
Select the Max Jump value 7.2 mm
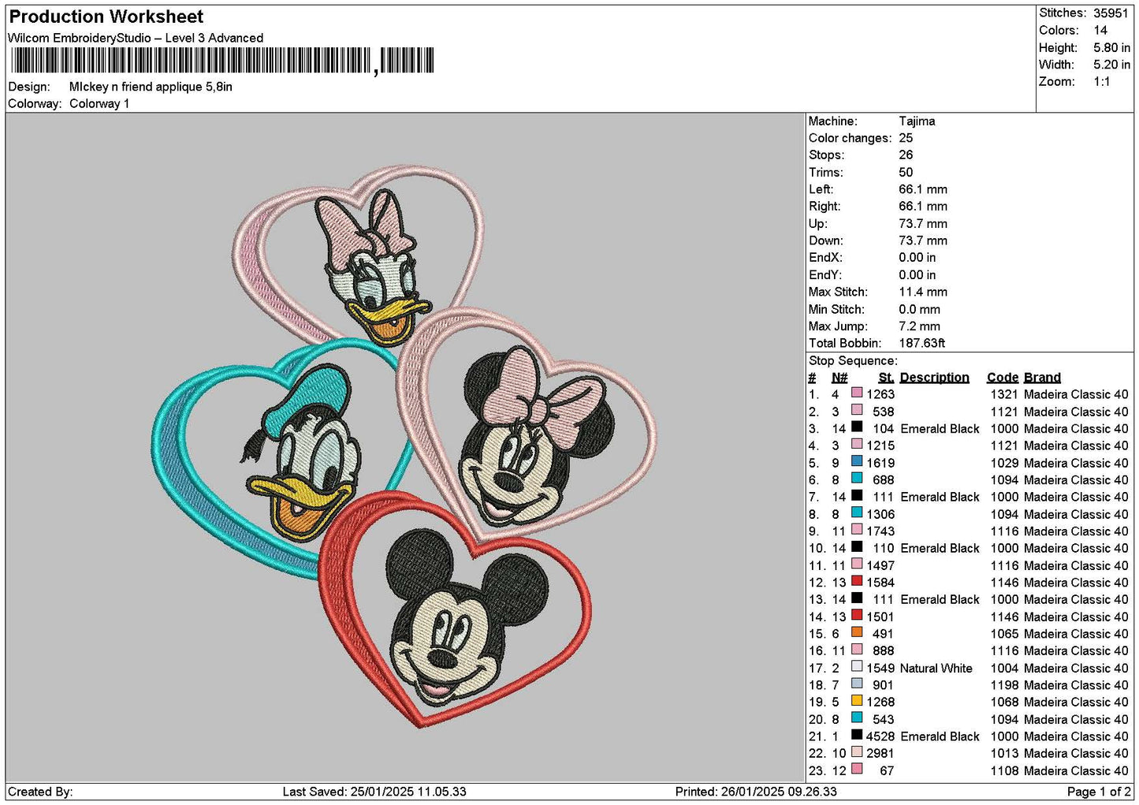coord(919,326)
